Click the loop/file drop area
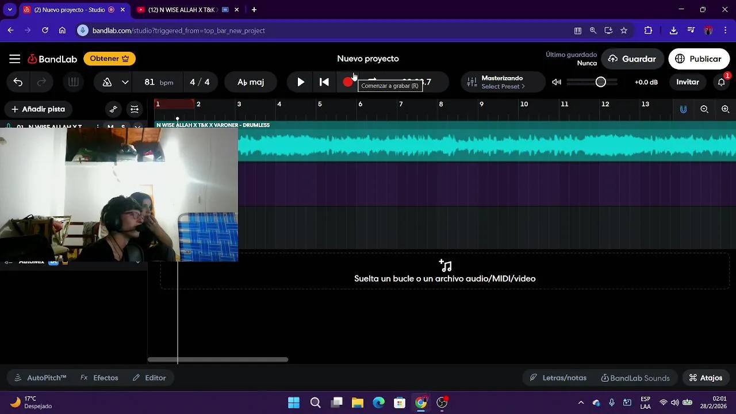 [x=444, y=272]
